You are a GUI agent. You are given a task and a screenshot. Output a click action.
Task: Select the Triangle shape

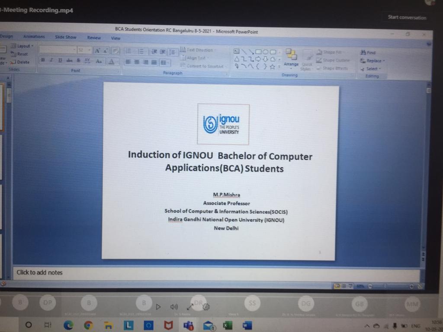point(237,59)
